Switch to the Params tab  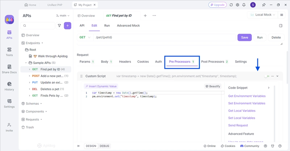pos(87,62)
